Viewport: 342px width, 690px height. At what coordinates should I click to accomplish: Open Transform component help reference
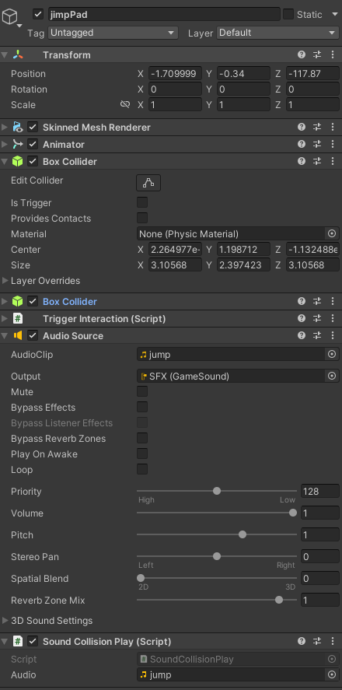(301, 55)
